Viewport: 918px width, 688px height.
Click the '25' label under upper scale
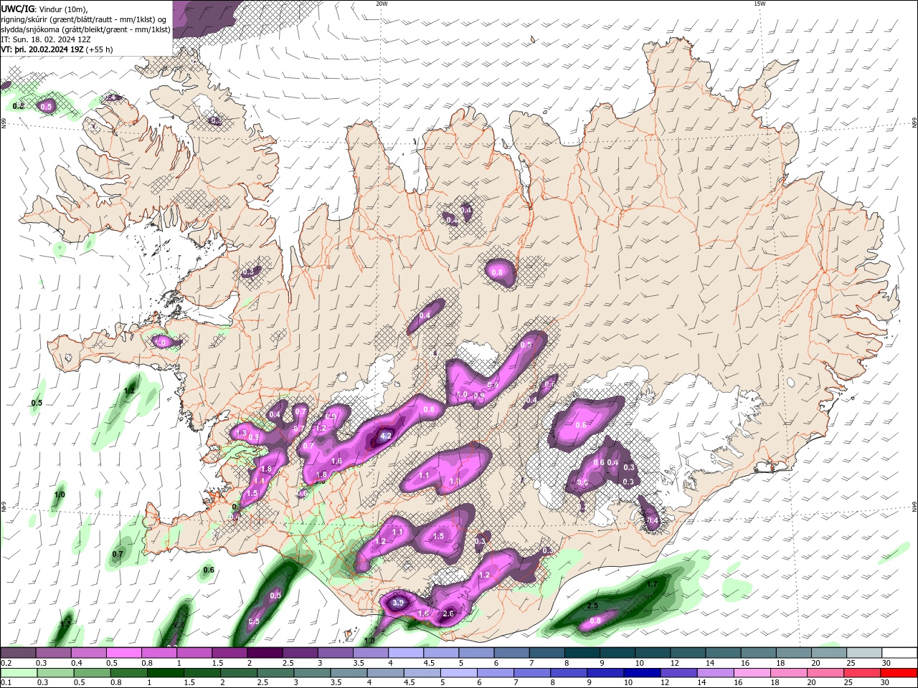(x=851, y=663)
